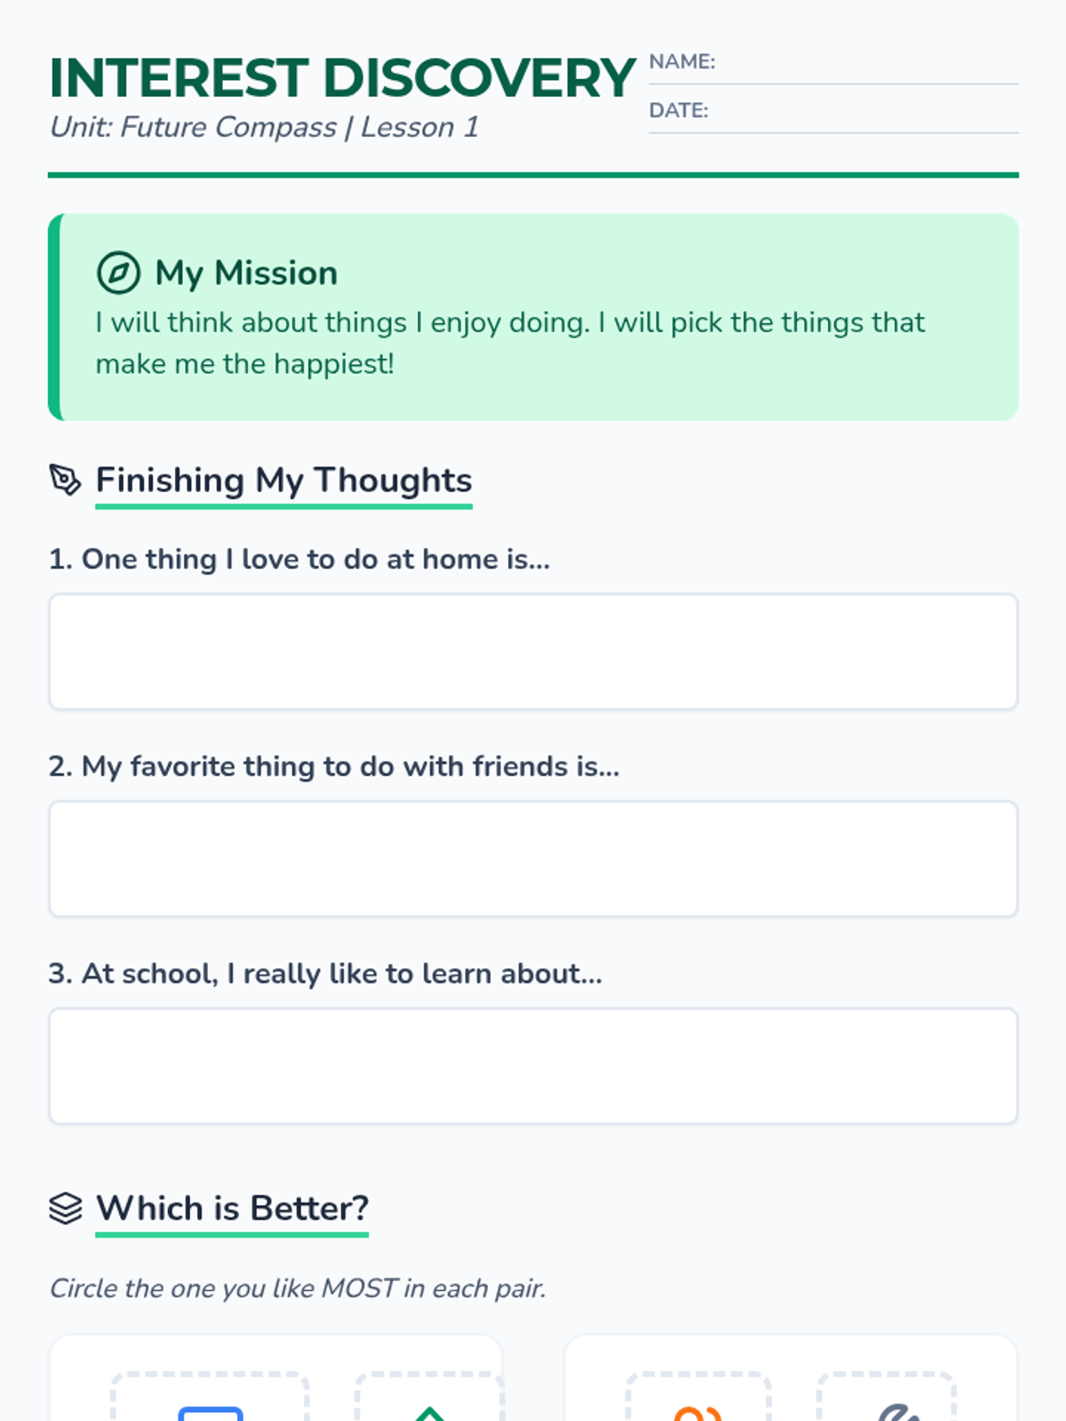Image resolution: width=1066 pixels, height=1421 pixels.
Task: Focus the answer box for question 1
Action: 533,652
